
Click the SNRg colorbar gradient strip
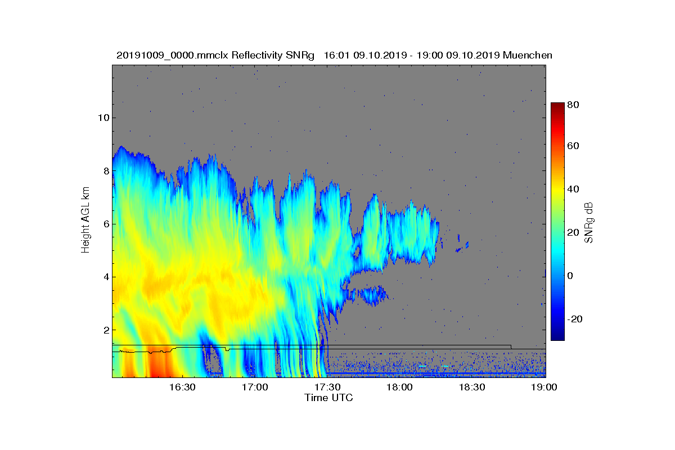point(557,222)
